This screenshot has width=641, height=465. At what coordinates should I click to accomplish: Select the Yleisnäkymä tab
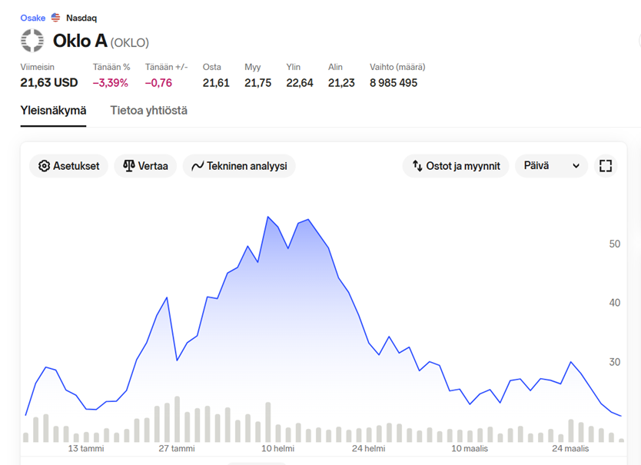pos(53,111)
